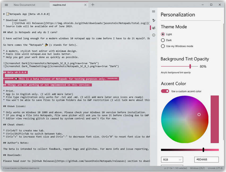Open the About info icon
The image size is (226, 172).
click(x=154, y=35)
